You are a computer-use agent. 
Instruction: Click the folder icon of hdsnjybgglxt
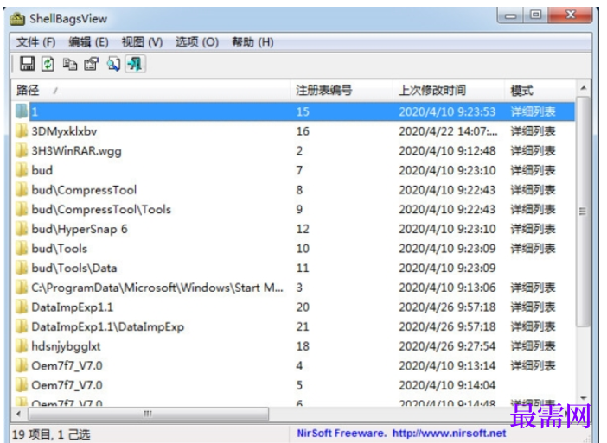coord(22,345)
